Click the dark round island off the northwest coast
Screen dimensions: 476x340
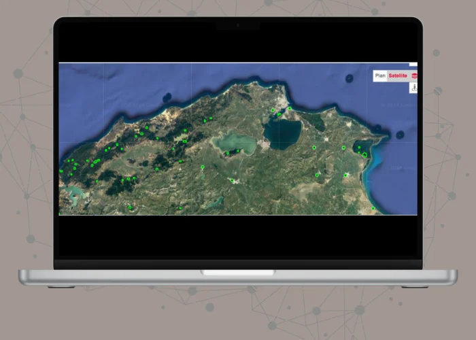coord(167,97)
